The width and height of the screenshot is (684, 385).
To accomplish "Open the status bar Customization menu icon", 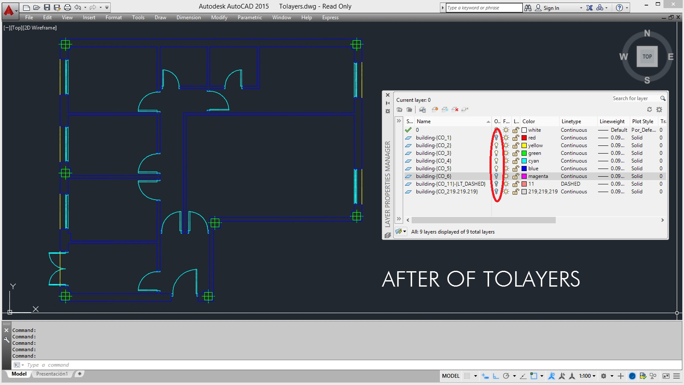I will coord(676,376).
